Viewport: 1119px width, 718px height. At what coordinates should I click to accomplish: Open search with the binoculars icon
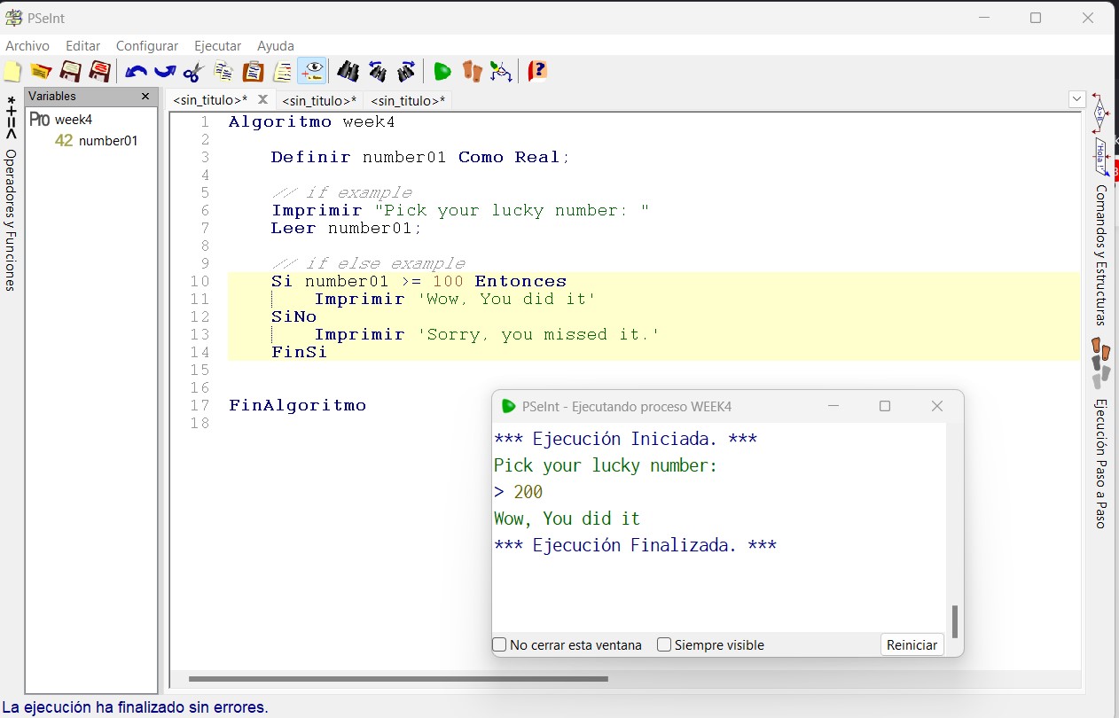348,71
